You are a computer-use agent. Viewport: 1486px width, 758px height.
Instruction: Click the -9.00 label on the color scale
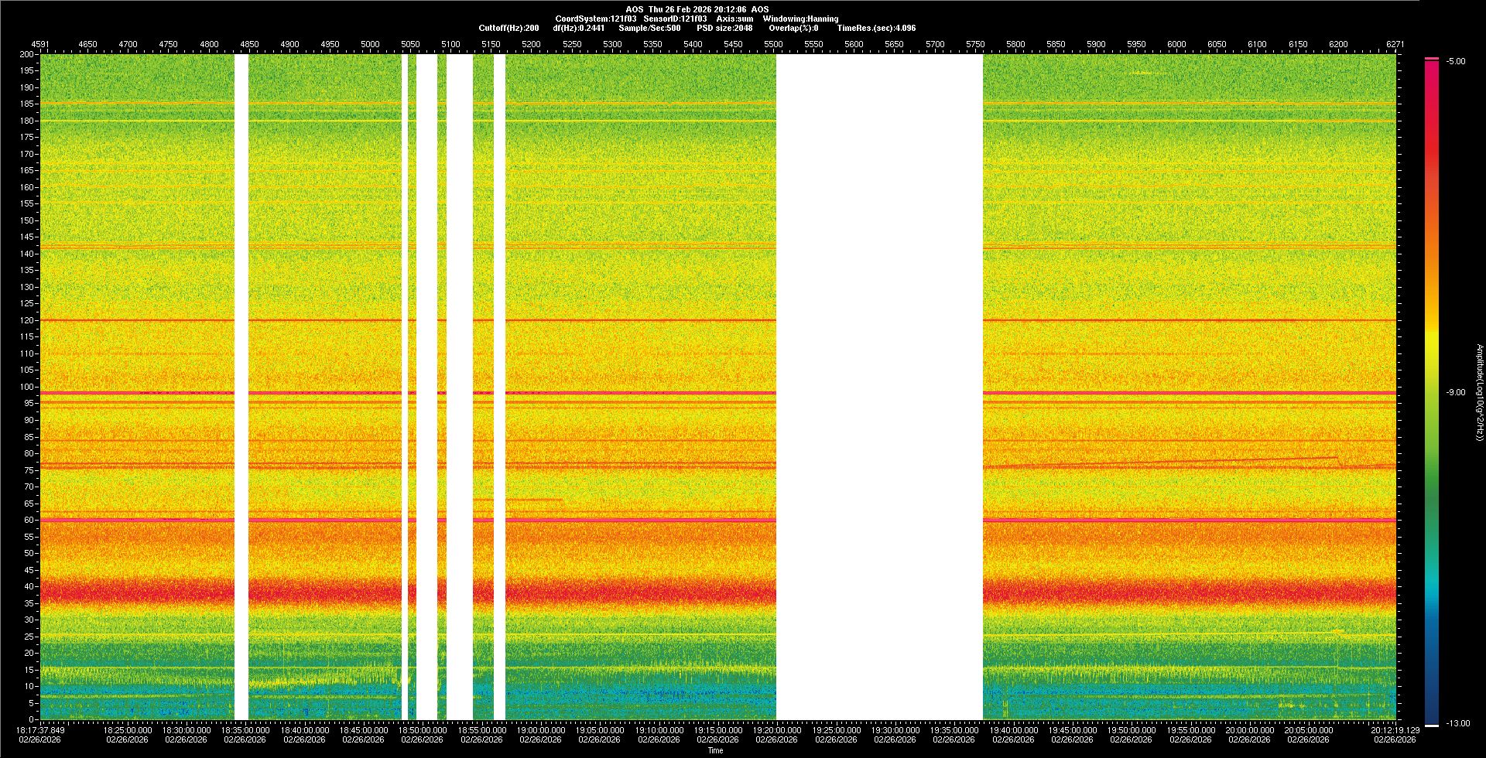coord(1456,393)
